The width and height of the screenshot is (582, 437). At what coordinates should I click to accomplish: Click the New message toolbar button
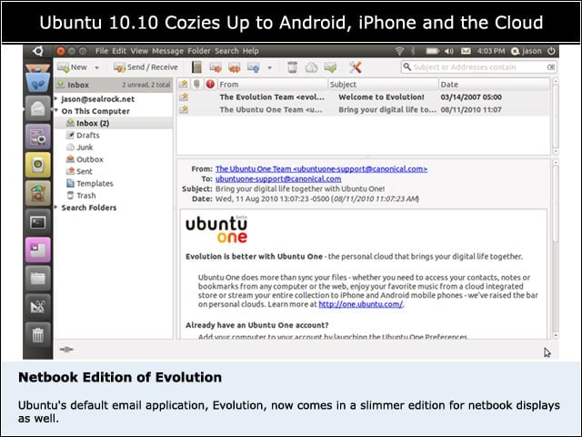coord(73,67)
